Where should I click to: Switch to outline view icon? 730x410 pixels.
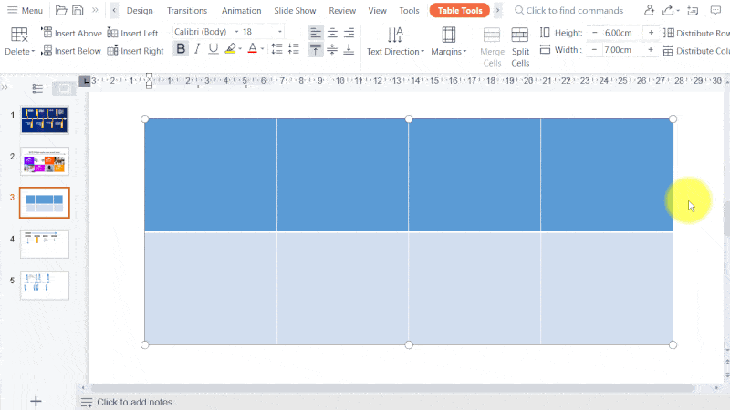coord(37,88)
